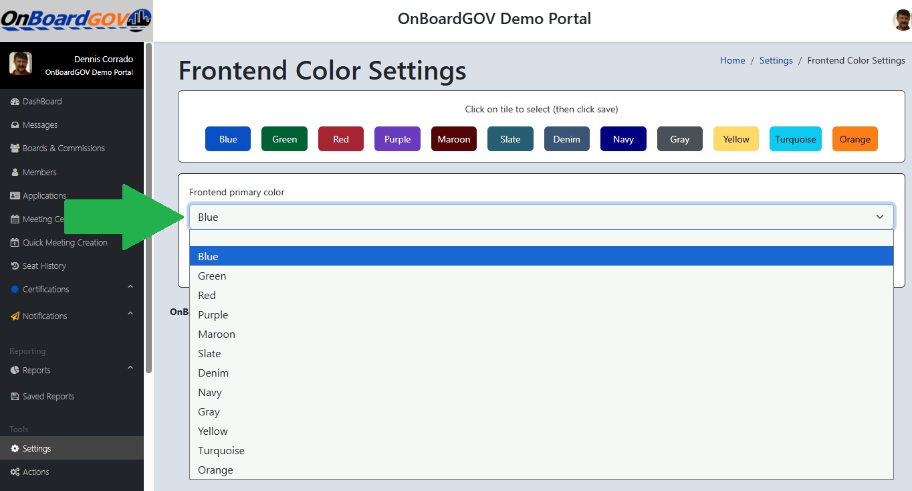Image resolution: width=912 pixels, height=491 pixels.
Task: Choose Slate in the dropdown list
Action: point(542,353)
